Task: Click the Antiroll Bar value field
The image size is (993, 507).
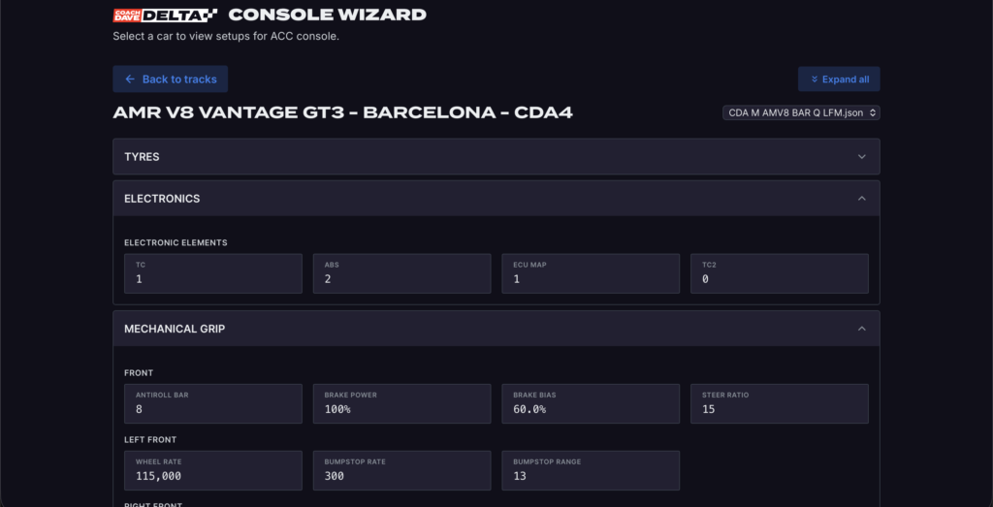Action: pos(213,403)
